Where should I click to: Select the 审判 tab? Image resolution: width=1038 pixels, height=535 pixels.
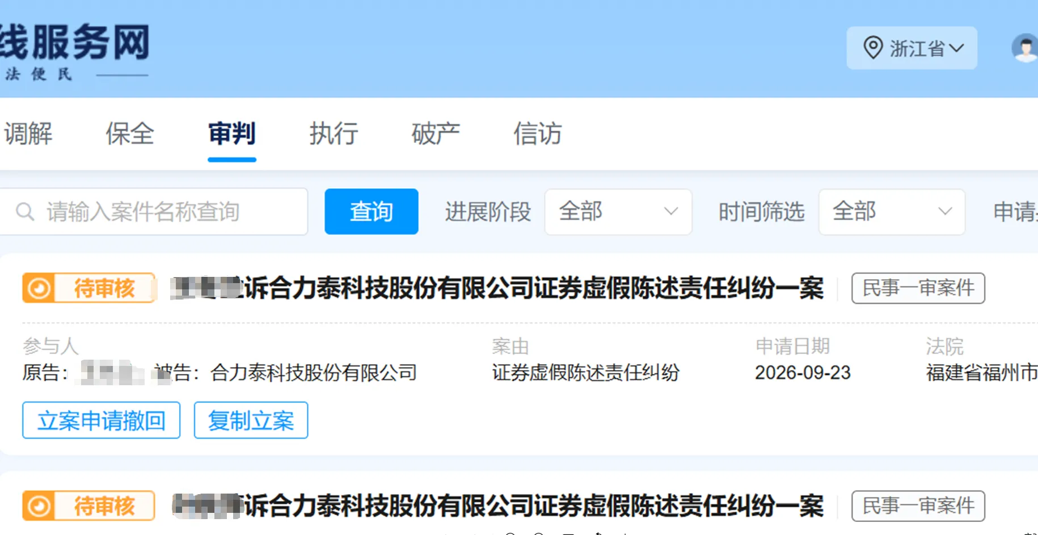(x=232, y=134)
